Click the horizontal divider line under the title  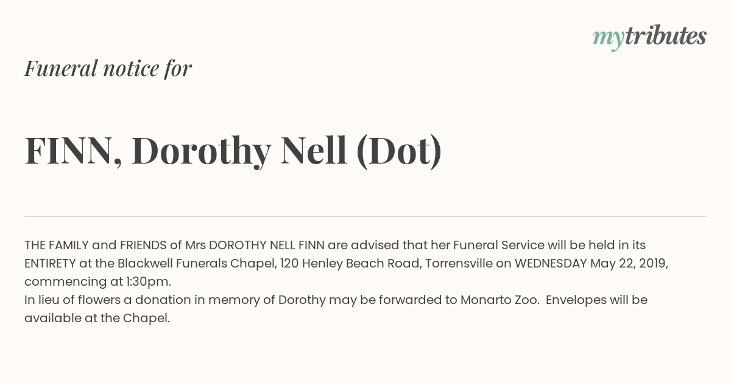click(x=365, y=216)
